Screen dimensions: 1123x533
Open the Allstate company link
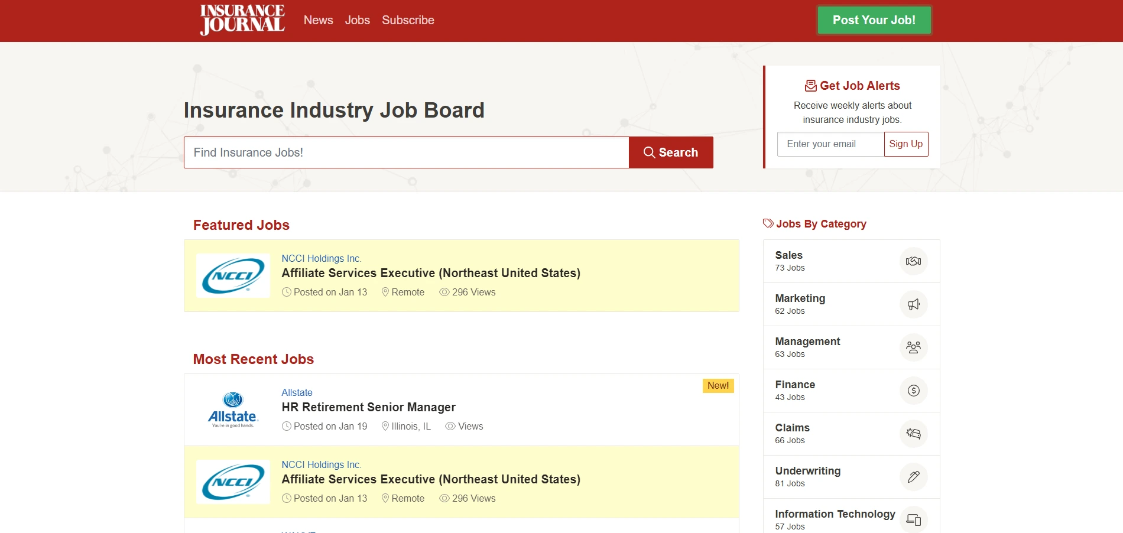click(x=297, y=392)
